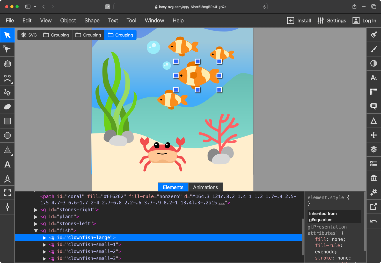Open the Window menu
Screen dimensions: 381x263
click(x=155, y=21)
